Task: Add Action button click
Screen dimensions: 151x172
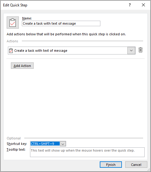Action: point(22,66)
